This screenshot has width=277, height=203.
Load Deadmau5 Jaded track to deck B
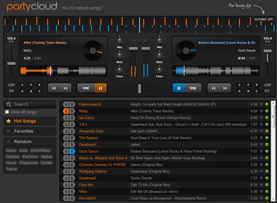click(72, 145)
